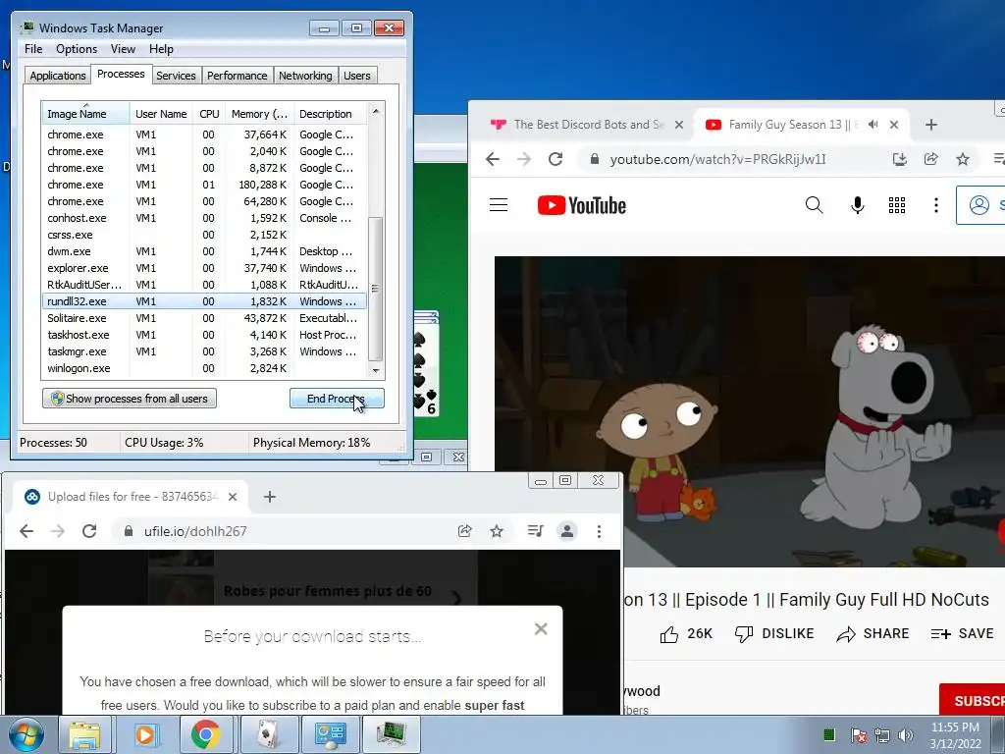The height and width of the screenshot is (754, 1005).
Task: Click forward arrow in YouTube Chrome window
Action: click(524, 159)
